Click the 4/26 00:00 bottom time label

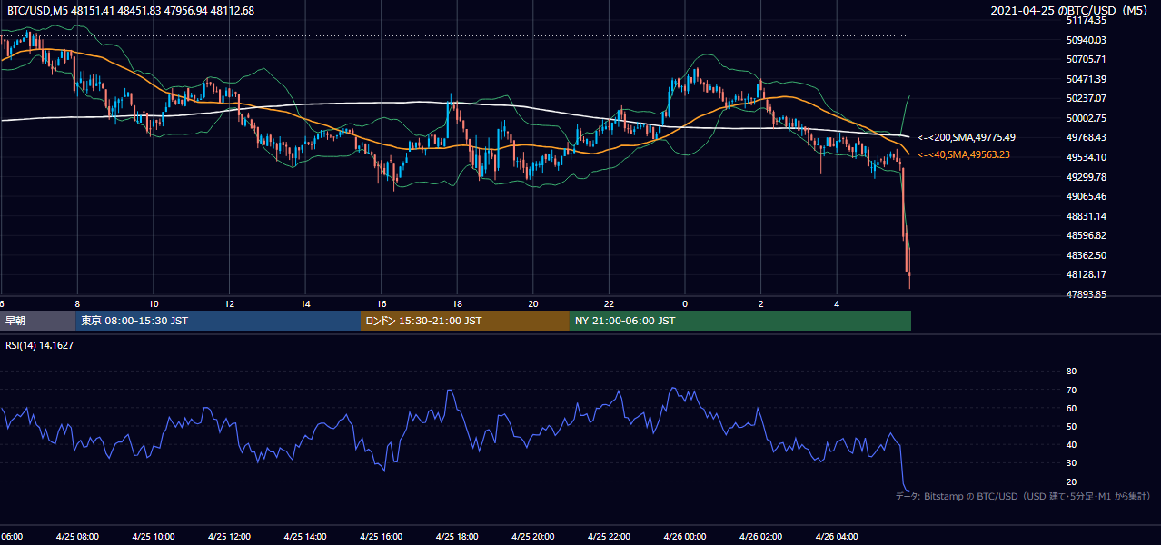point(685,537)
